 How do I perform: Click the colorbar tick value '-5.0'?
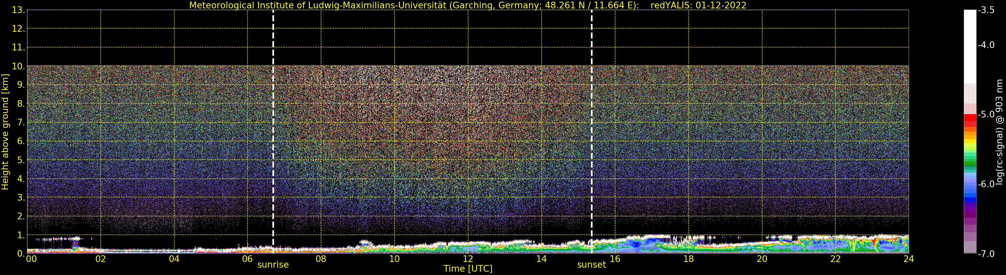[x=987, y=114]
